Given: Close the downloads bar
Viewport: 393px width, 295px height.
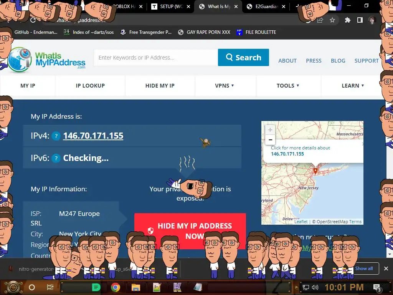Looking at the screenshot, I should 386,268.
